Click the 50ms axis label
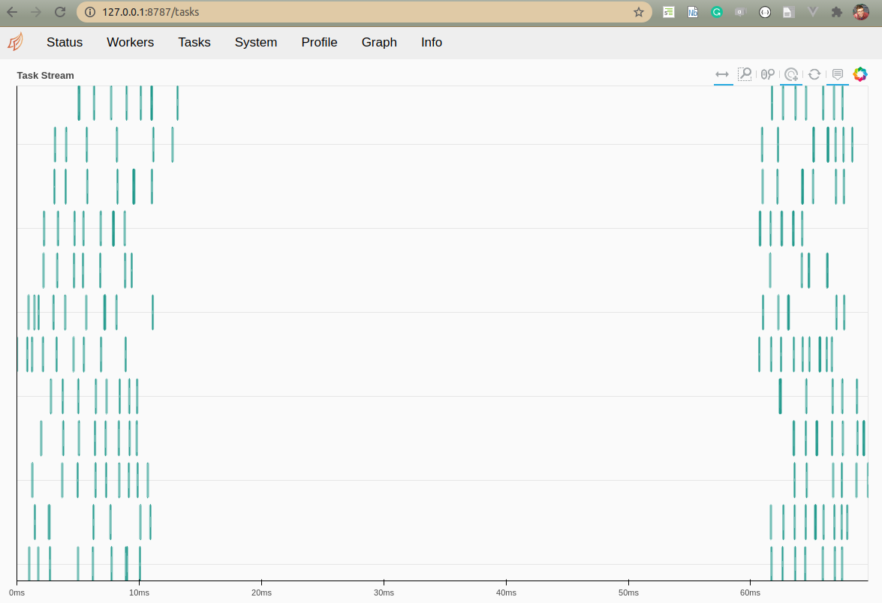 [628, 593]
